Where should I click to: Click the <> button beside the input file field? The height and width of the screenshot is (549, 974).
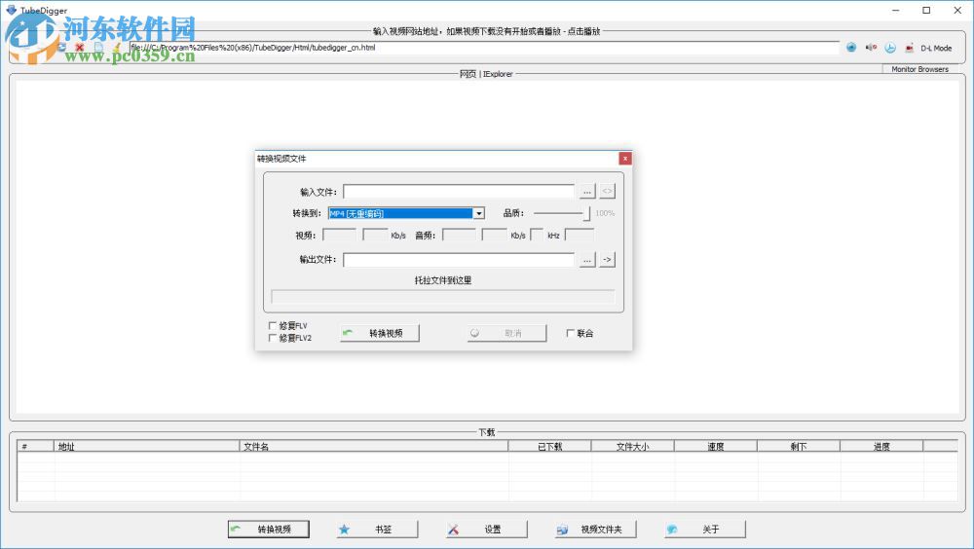point(607,192)
